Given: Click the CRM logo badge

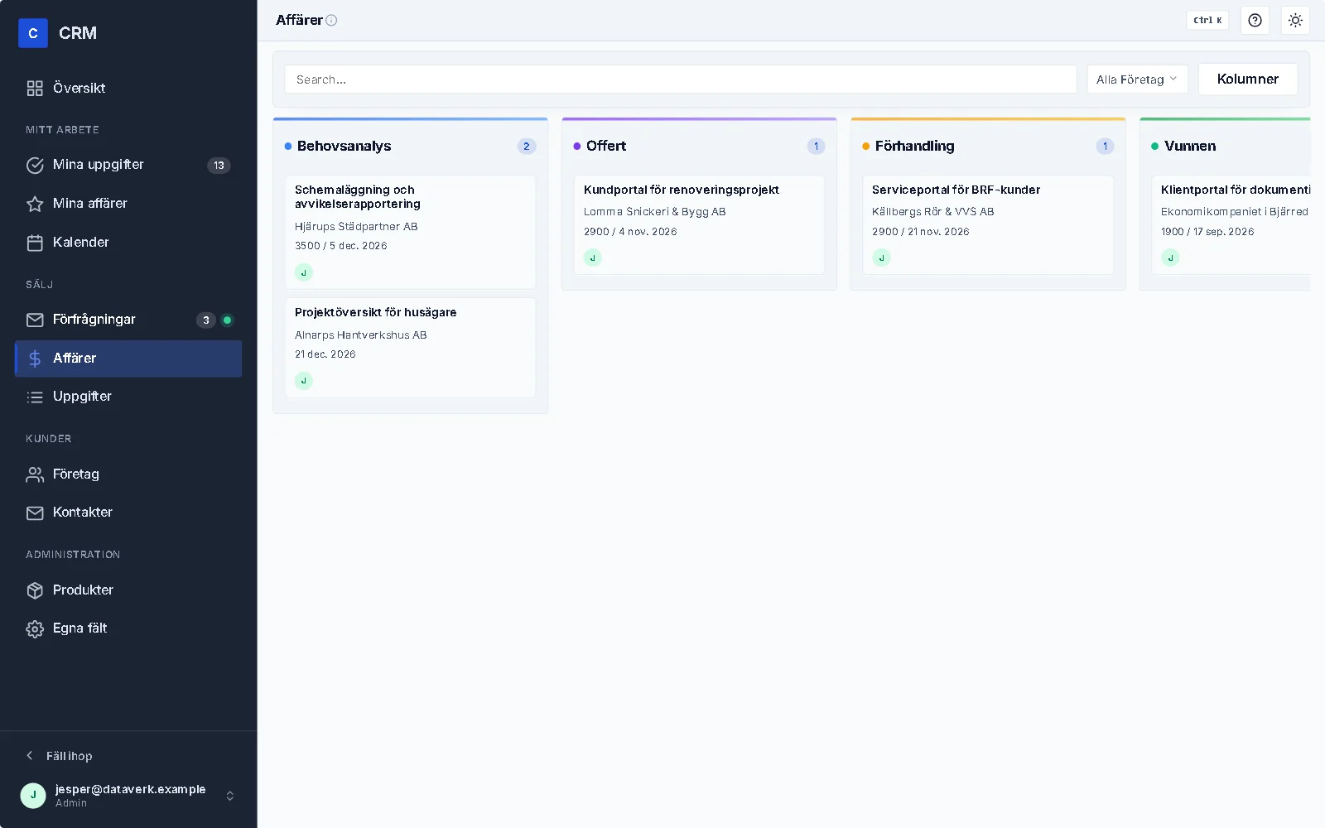Looking at the screenshot, I should (x=33, y=33).
